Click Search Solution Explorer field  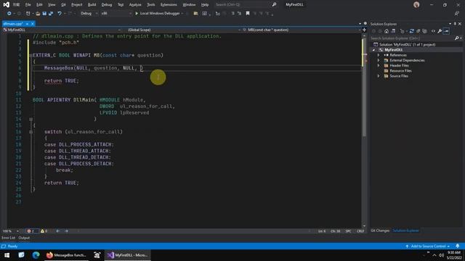[412, 38]
